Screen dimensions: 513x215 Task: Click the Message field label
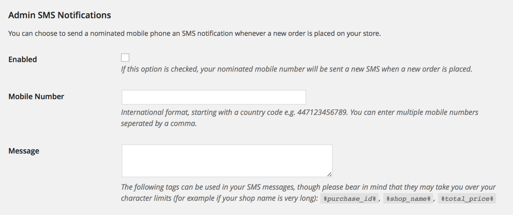24,151
